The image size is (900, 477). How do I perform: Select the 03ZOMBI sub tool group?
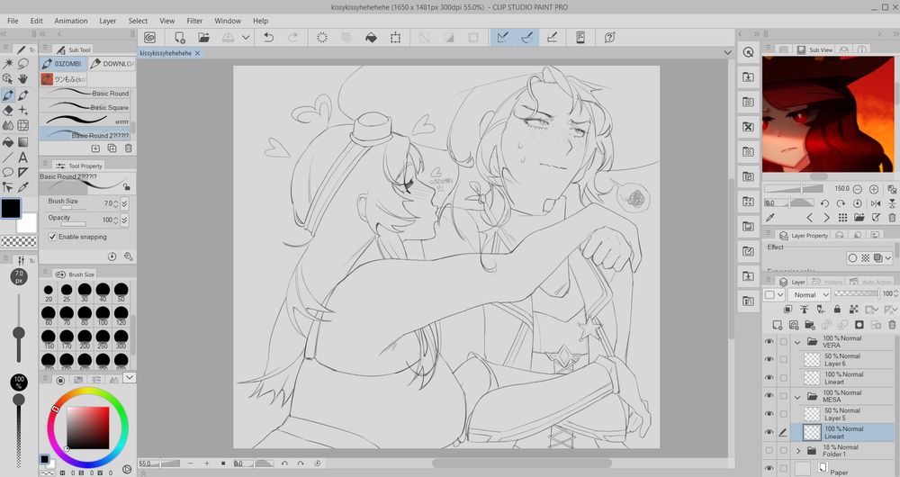63,64
